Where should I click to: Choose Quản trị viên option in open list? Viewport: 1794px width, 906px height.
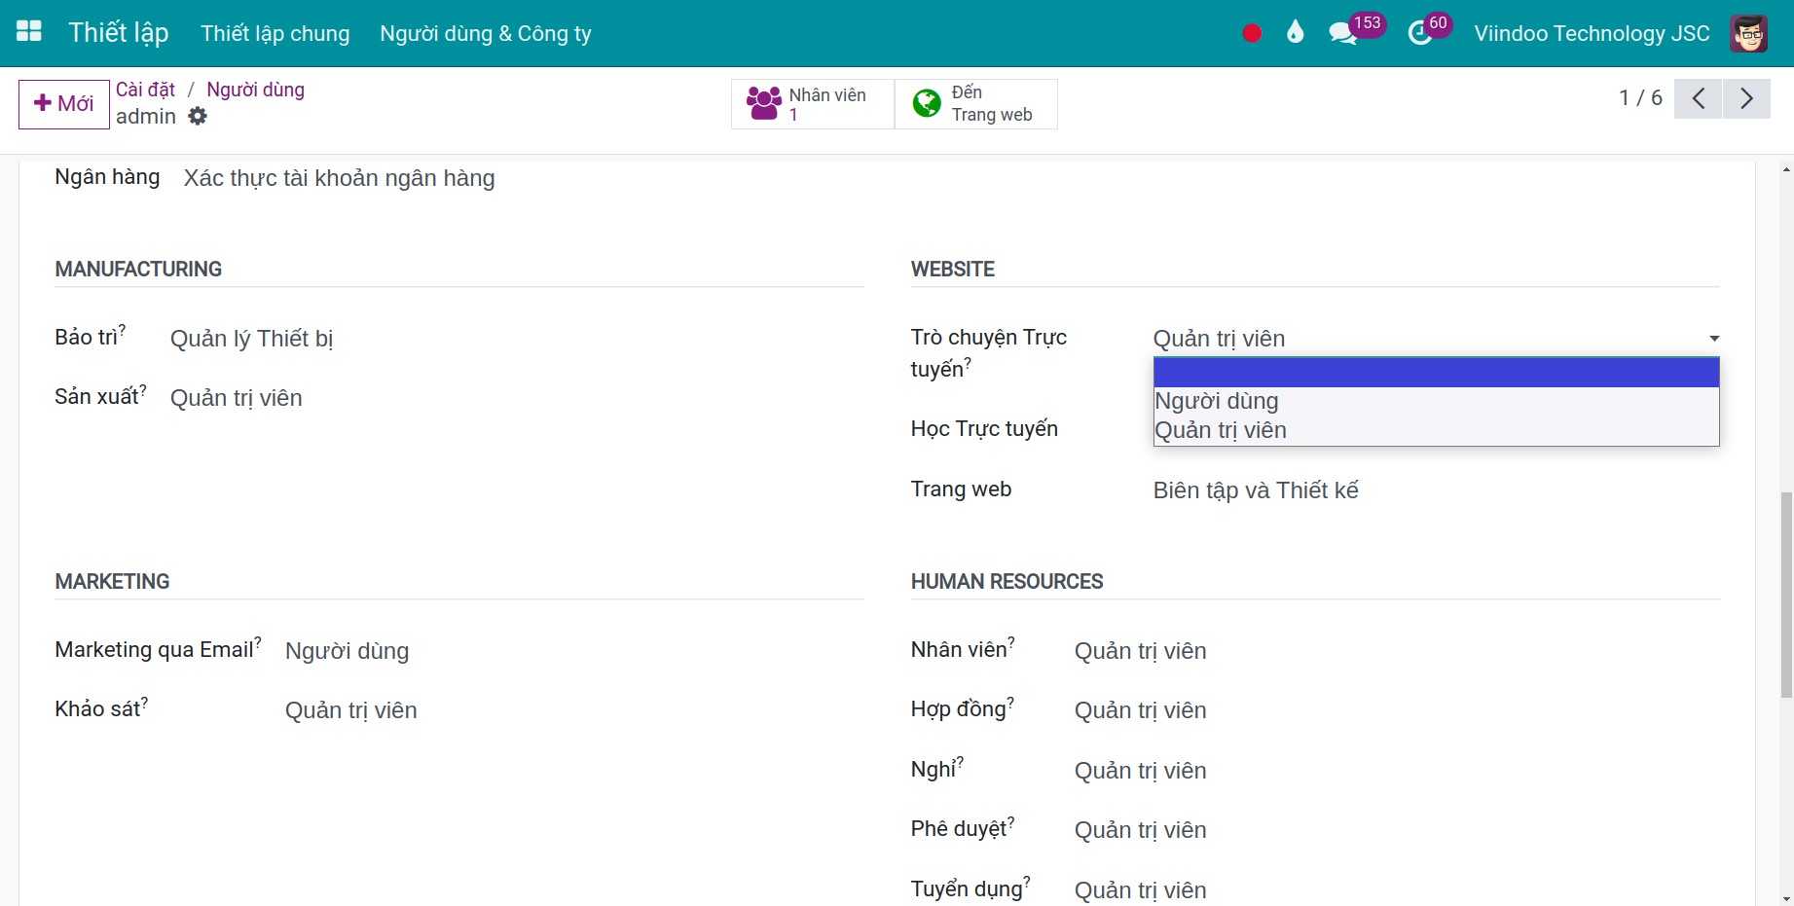tap(1436, 430)
